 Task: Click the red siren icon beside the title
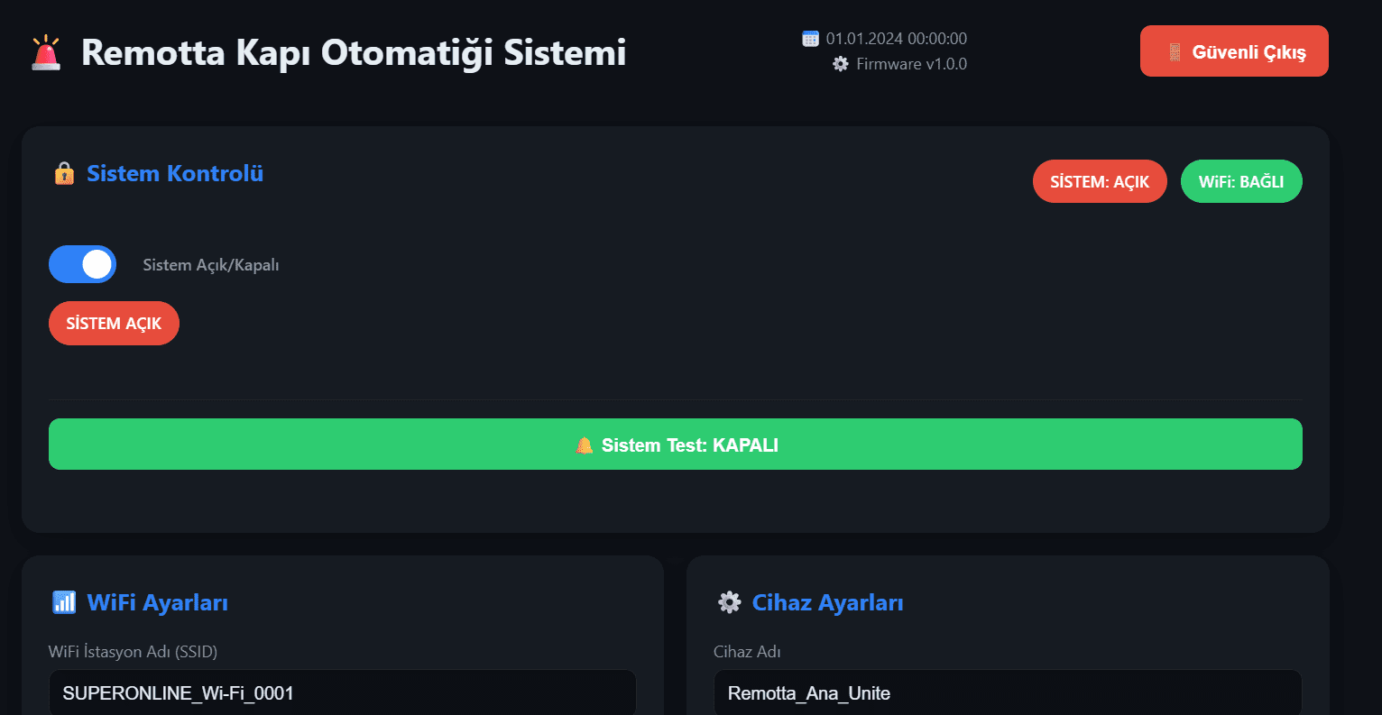click(46, 53)
